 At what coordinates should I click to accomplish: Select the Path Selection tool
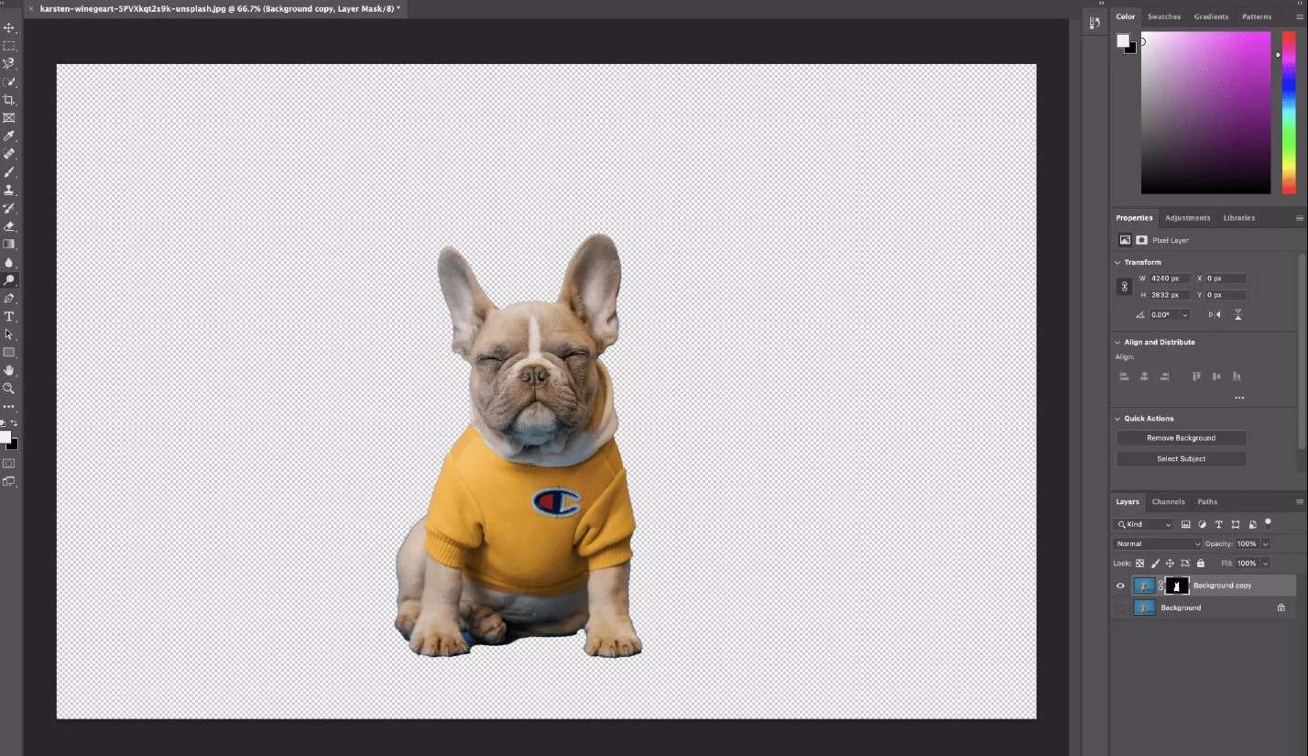point(9,334)
